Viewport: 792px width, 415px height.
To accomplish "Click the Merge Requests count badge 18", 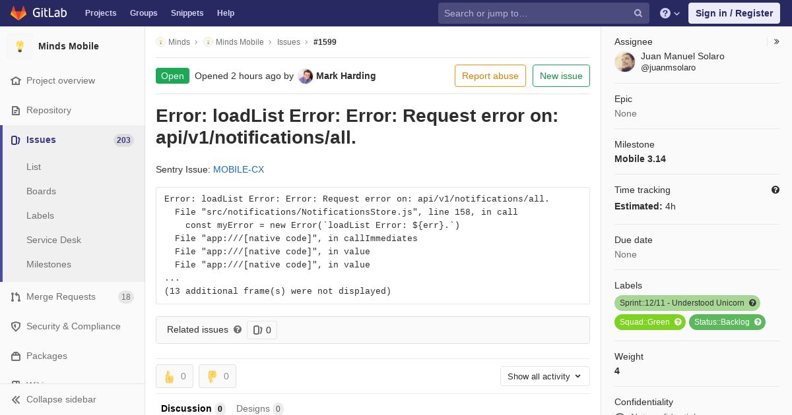I will pos(126,297).
